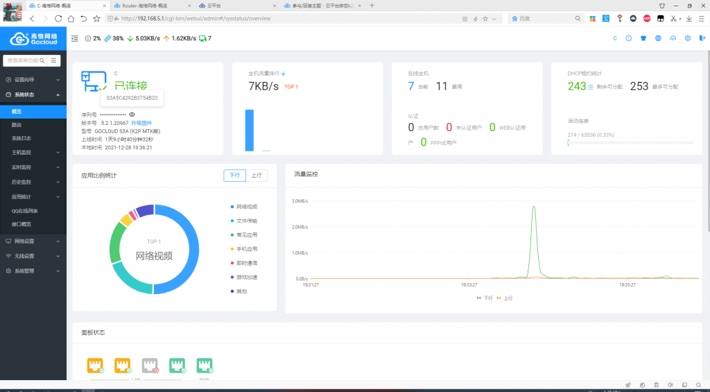The height and width of the screenshot is (392, 710).
Task: Click the DHCP lease list icon beside 243
Action: [591, 87]
